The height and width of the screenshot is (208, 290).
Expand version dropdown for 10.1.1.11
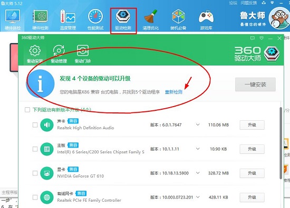pos(198,149)
